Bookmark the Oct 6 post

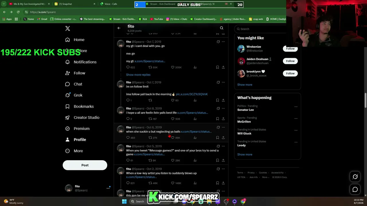click(218, 138)
